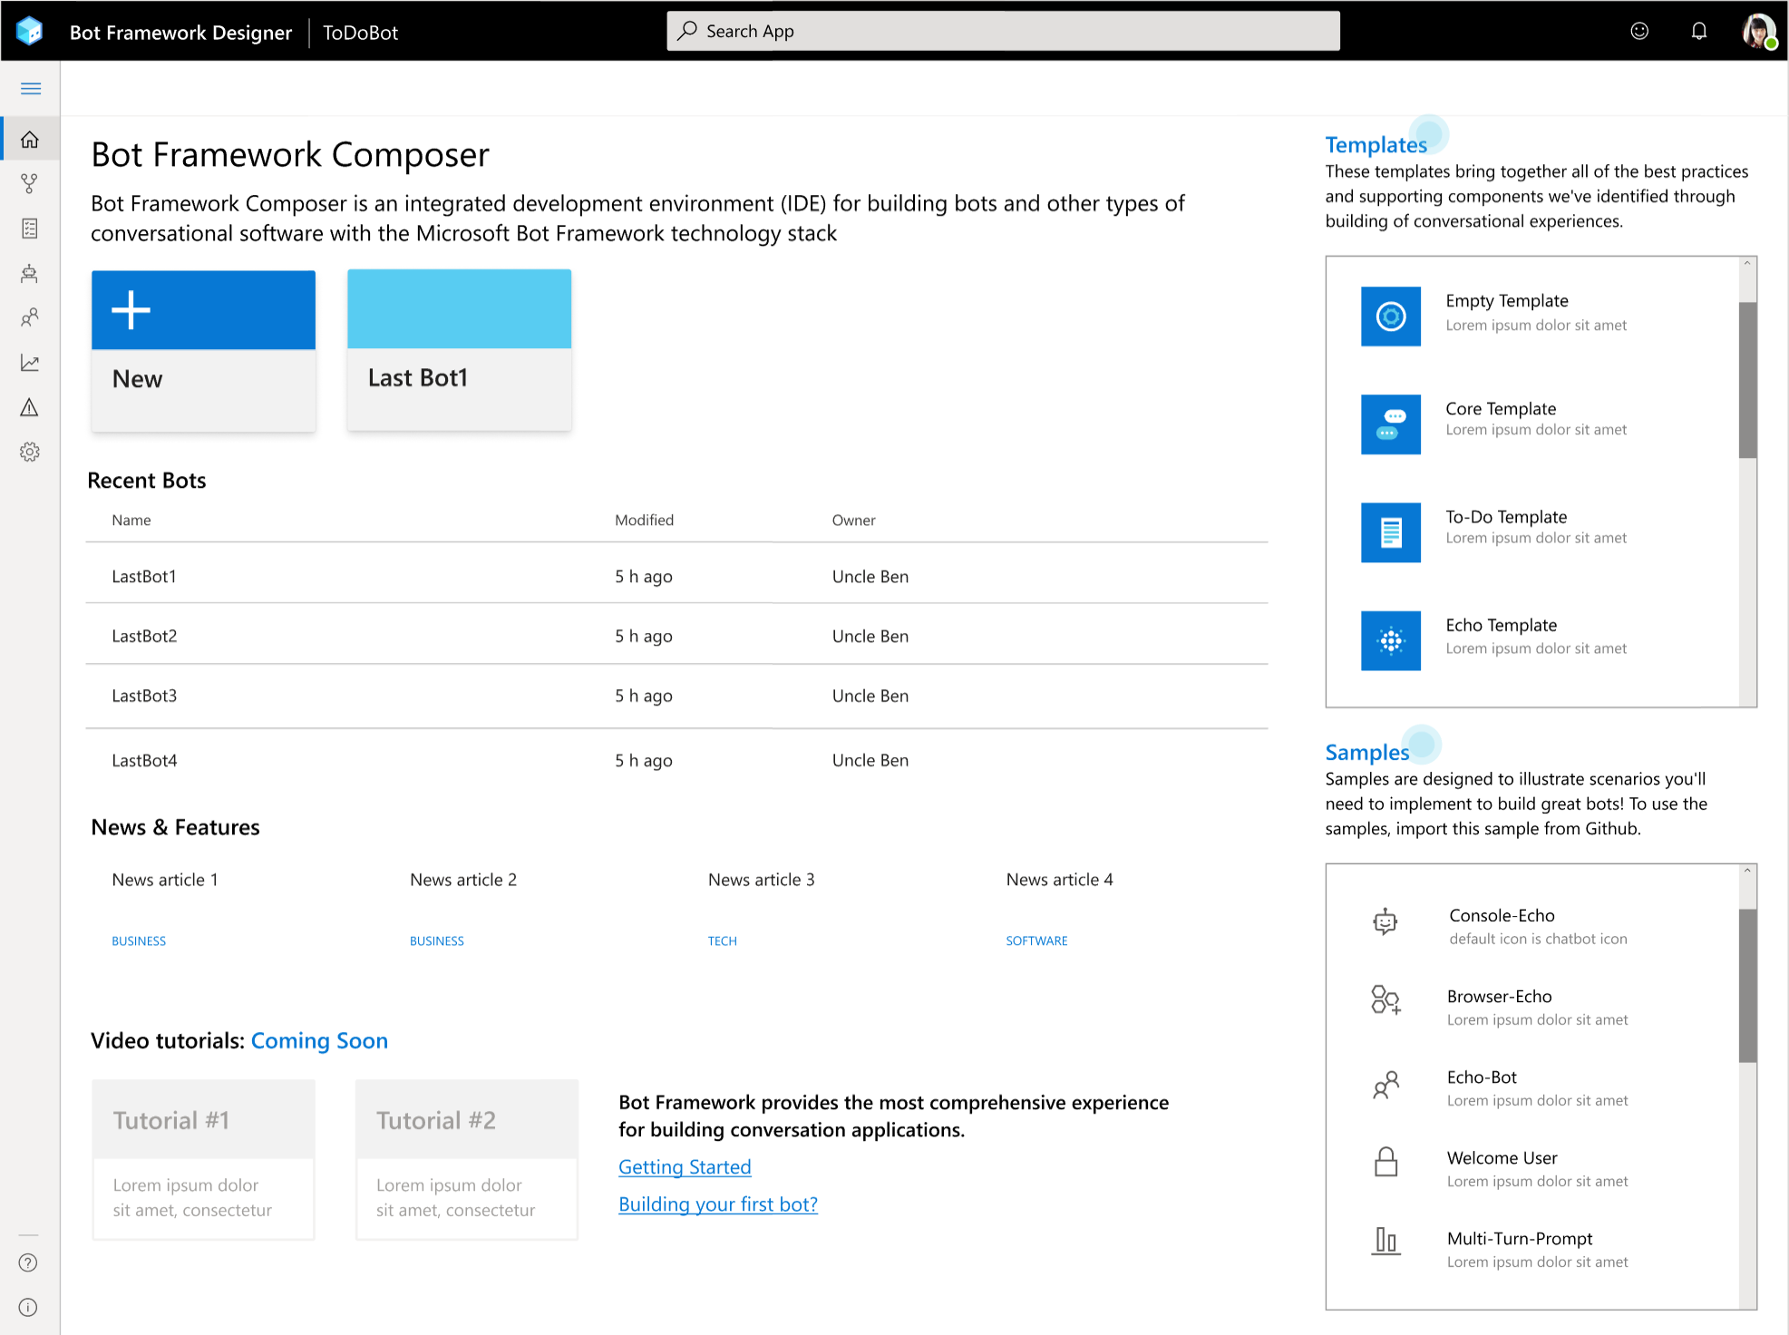The image size is (1789, 1335).
Task: Open Tutorial #2 video card
Action: [467, 1159]
